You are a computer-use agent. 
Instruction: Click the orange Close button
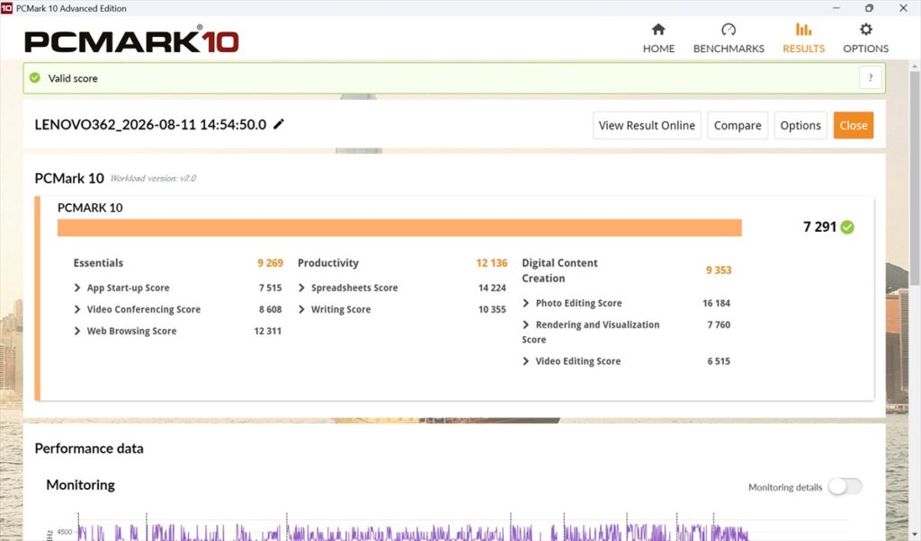click(854, 125)
